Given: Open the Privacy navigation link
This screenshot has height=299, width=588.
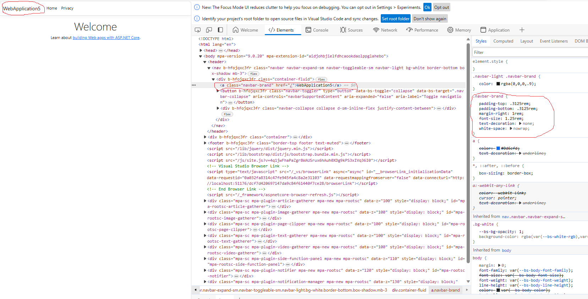Looking at the screenshot, I should tap(67, 8).
